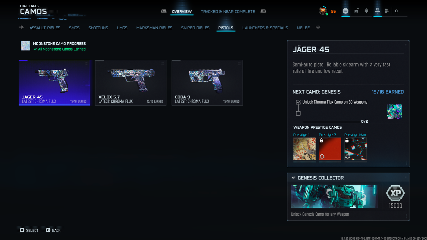Select the Prestige 1 camo swatch

(x=304, y=149)
